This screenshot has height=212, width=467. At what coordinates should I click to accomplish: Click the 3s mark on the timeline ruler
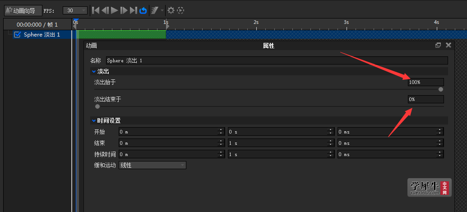(x=347, y=23)
